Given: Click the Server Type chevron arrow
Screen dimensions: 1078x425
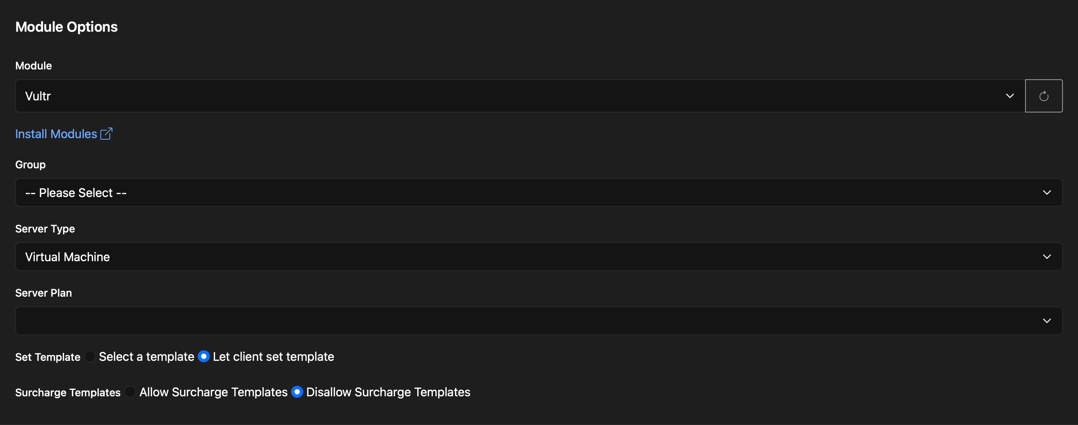Looking at the screenshot, I should click(1047, 257).
